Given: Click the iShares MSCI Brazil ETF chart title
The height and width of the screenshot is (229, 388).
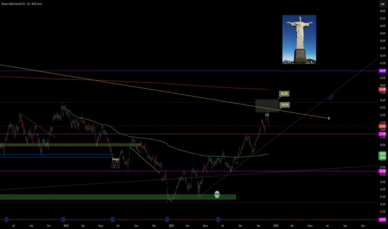Looking at the screenshot, I should coord(22,4).
